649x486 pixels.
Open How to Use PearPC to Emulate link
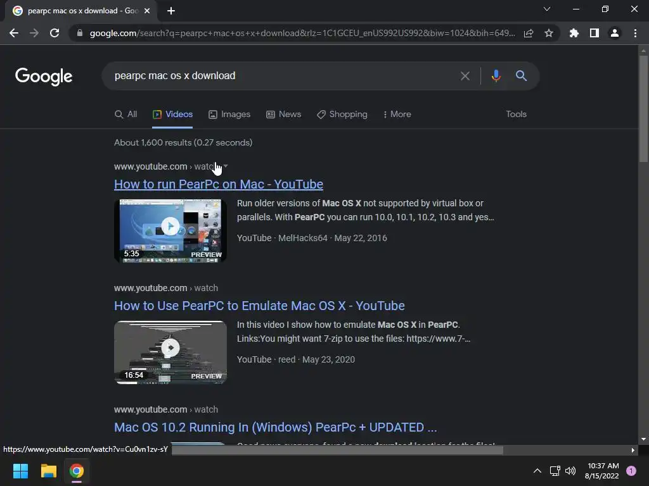[259, 306]
